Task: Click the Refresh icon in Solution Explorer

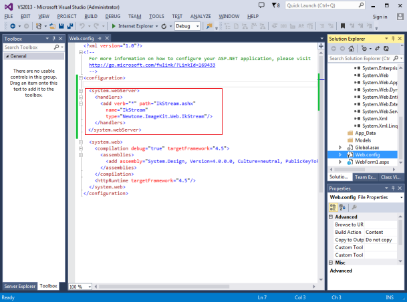Action: click(386, 49)
